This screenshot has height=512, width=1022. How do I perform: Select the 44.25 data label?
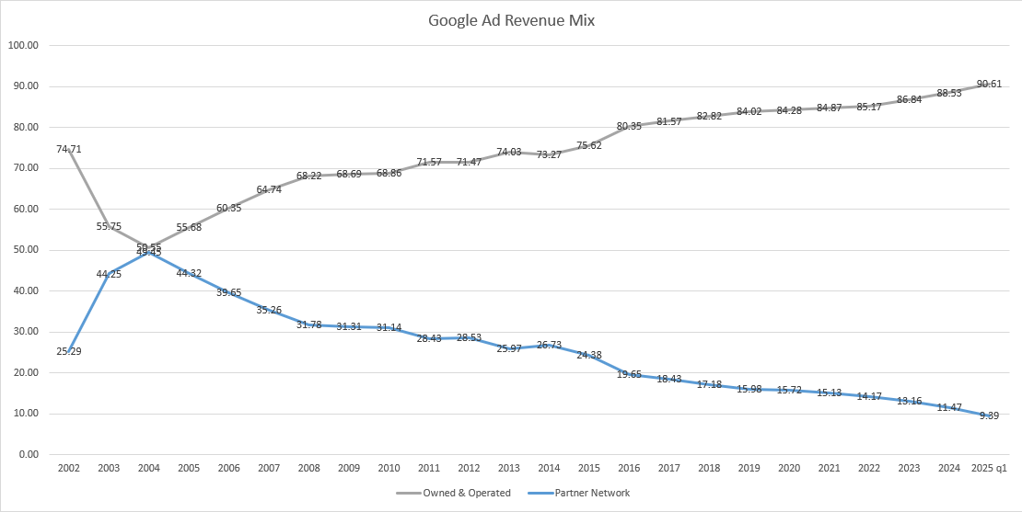(109, 274)
